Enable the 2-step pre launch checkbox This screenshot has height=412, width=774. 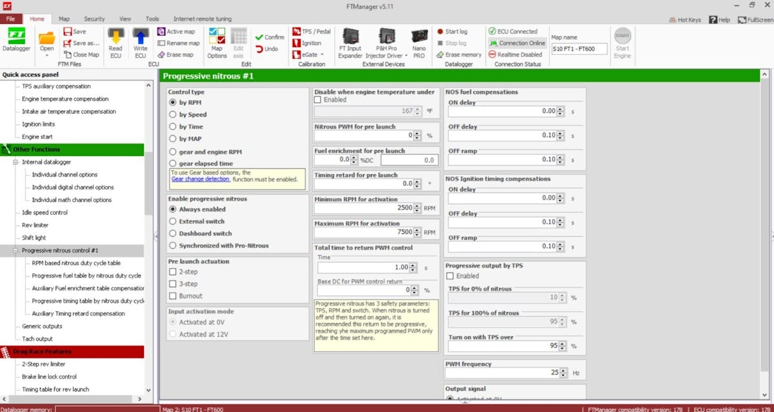coord(173,272)
